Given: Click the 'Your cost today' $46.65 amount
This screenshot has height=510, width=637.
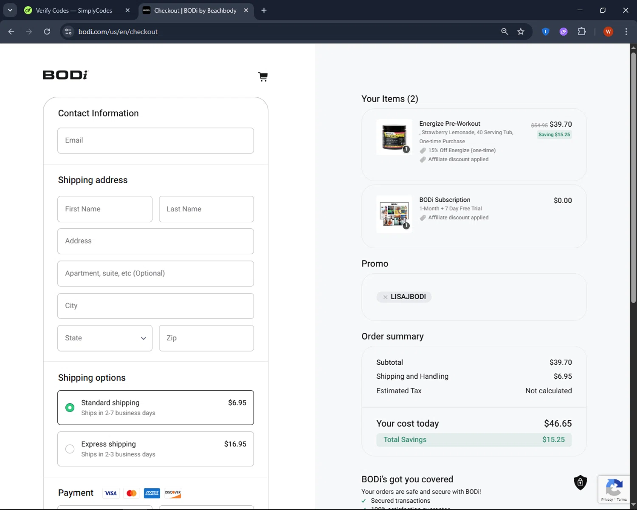Looking at the screenshot, I should tap(558, 424).
